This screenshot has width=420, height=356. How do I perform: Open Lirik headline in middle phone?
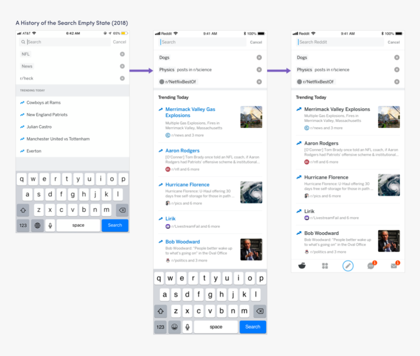[x=170, y=219]
